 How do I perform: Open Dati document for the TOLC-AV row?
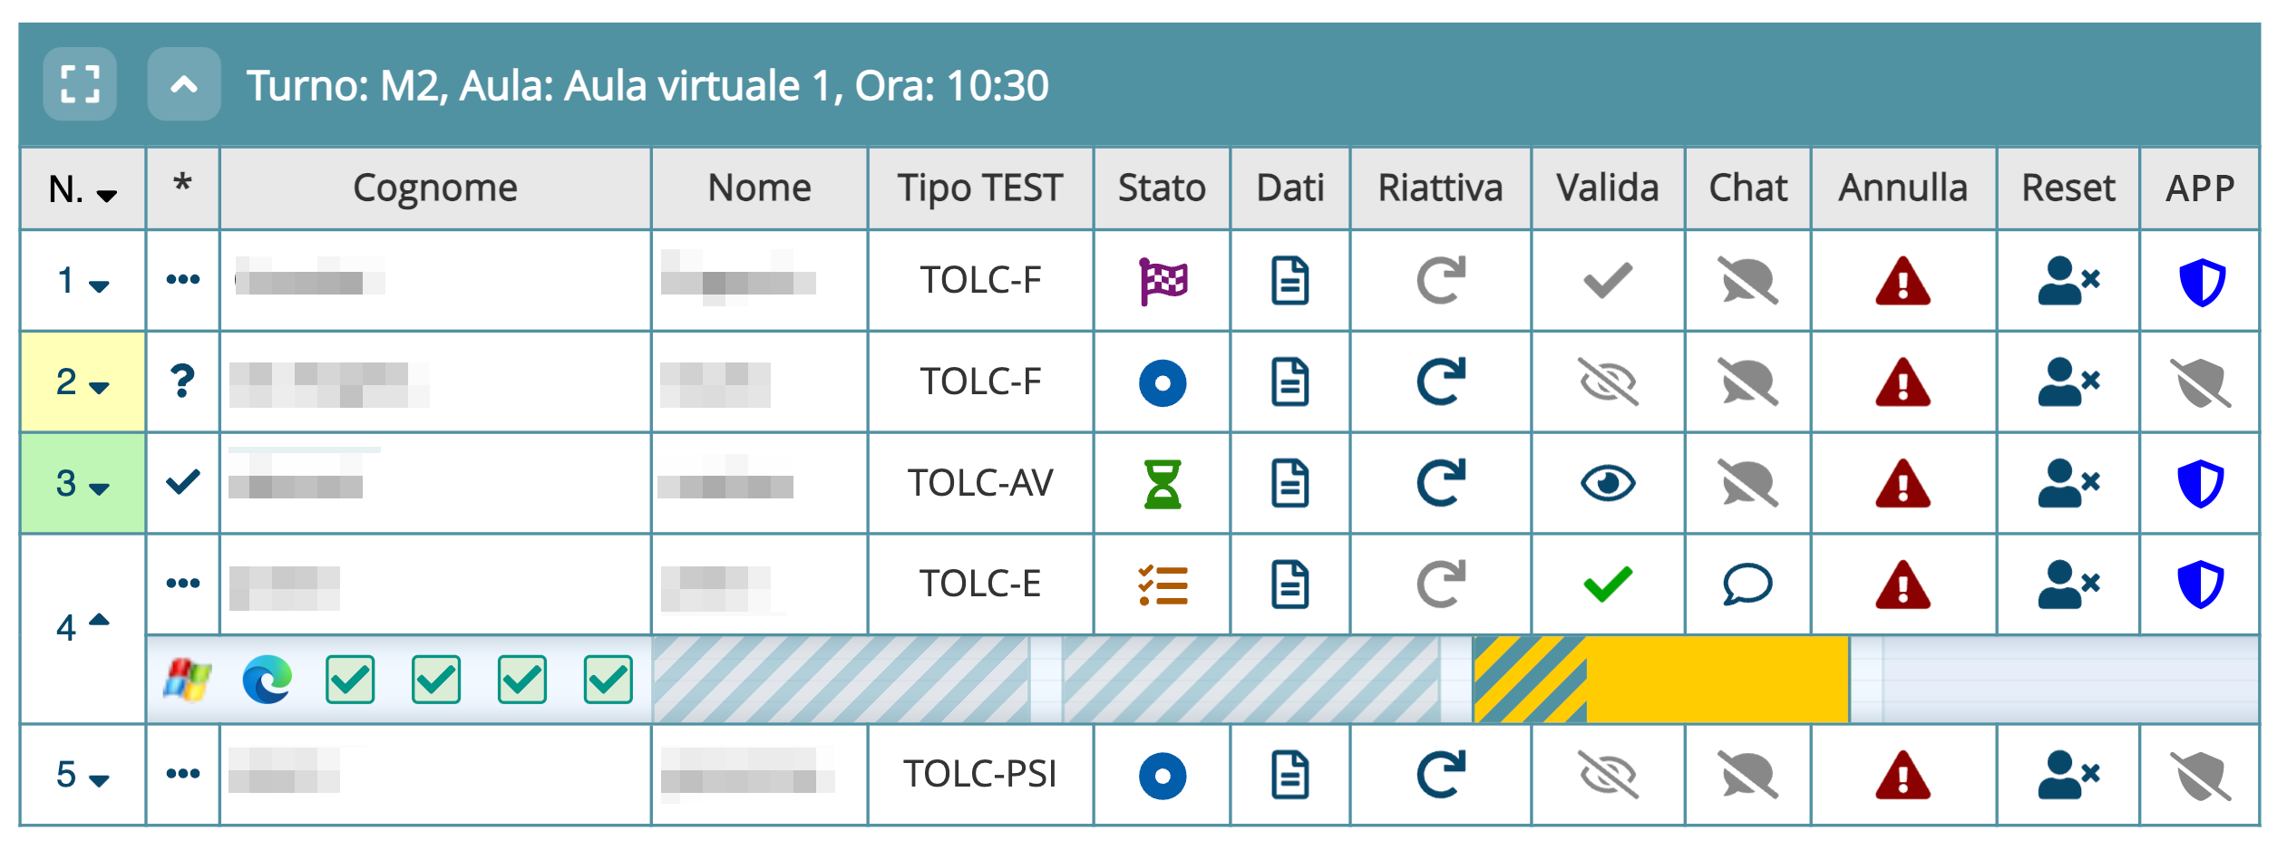tap(1289, 483)
